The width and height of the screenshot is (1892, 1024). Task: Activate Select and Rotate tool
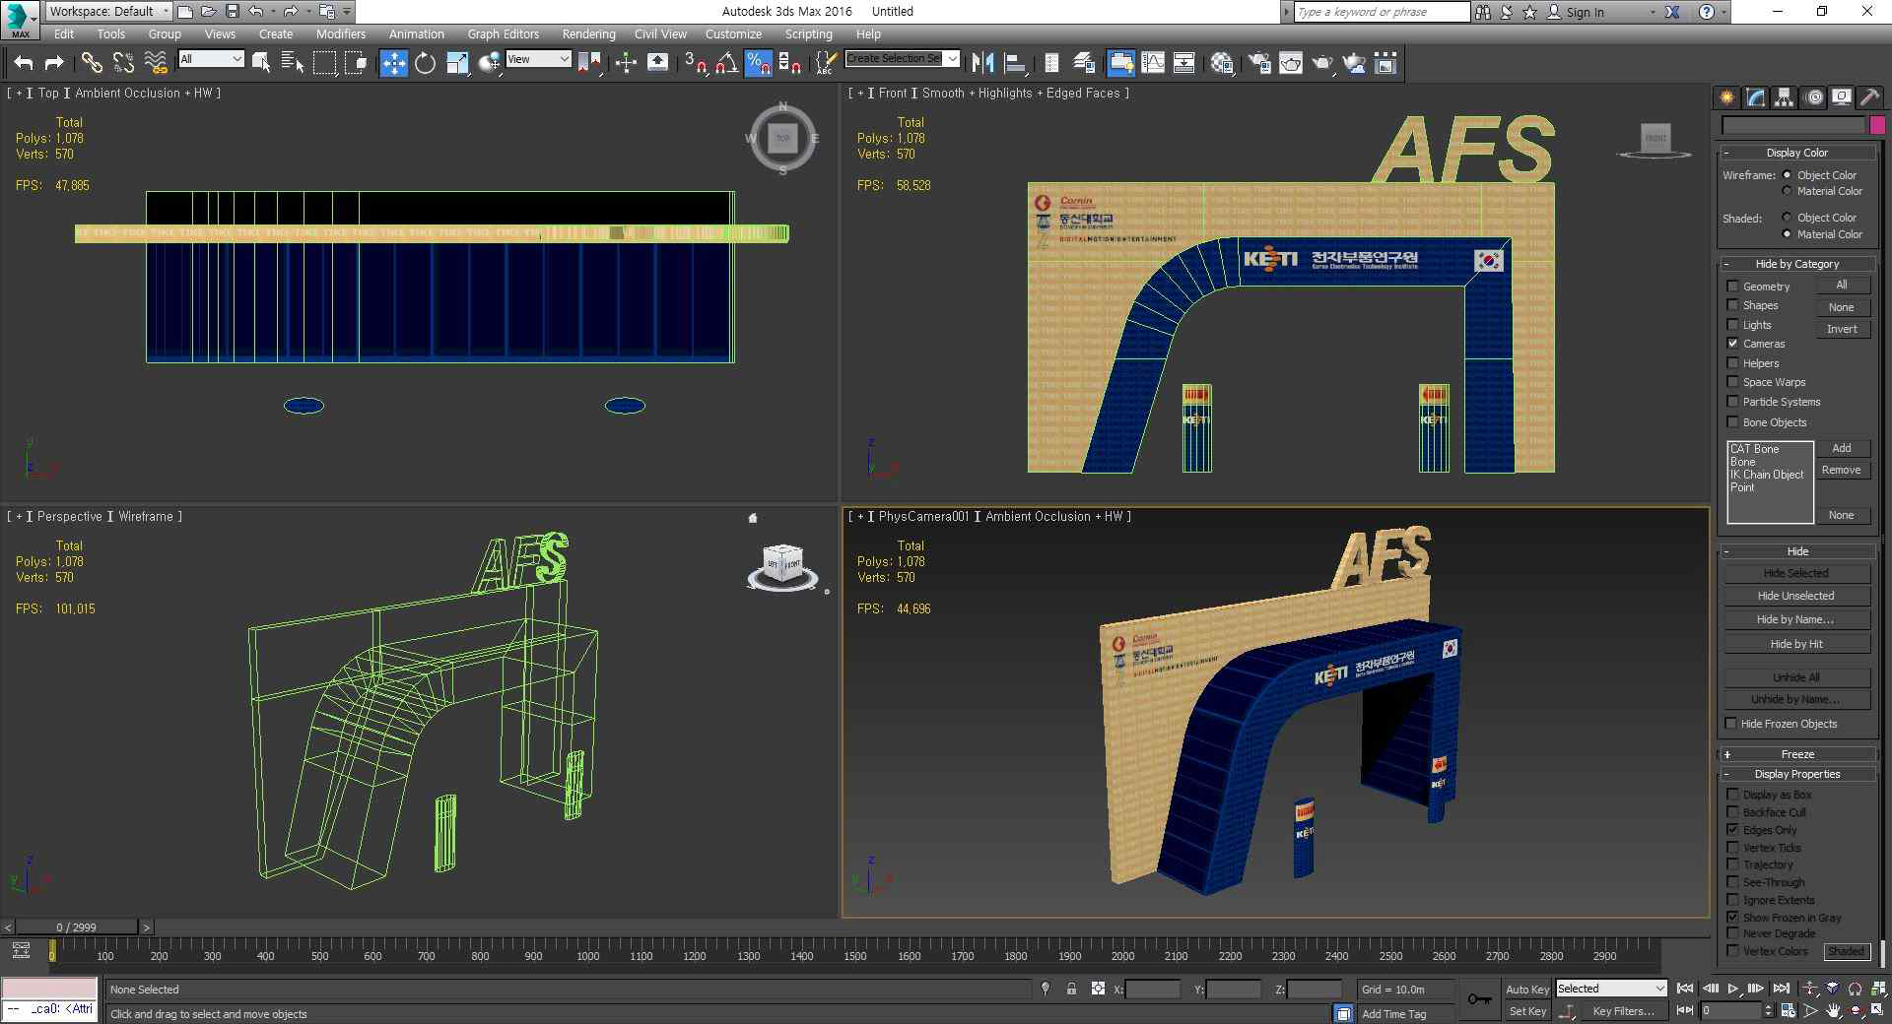[425, 63]
